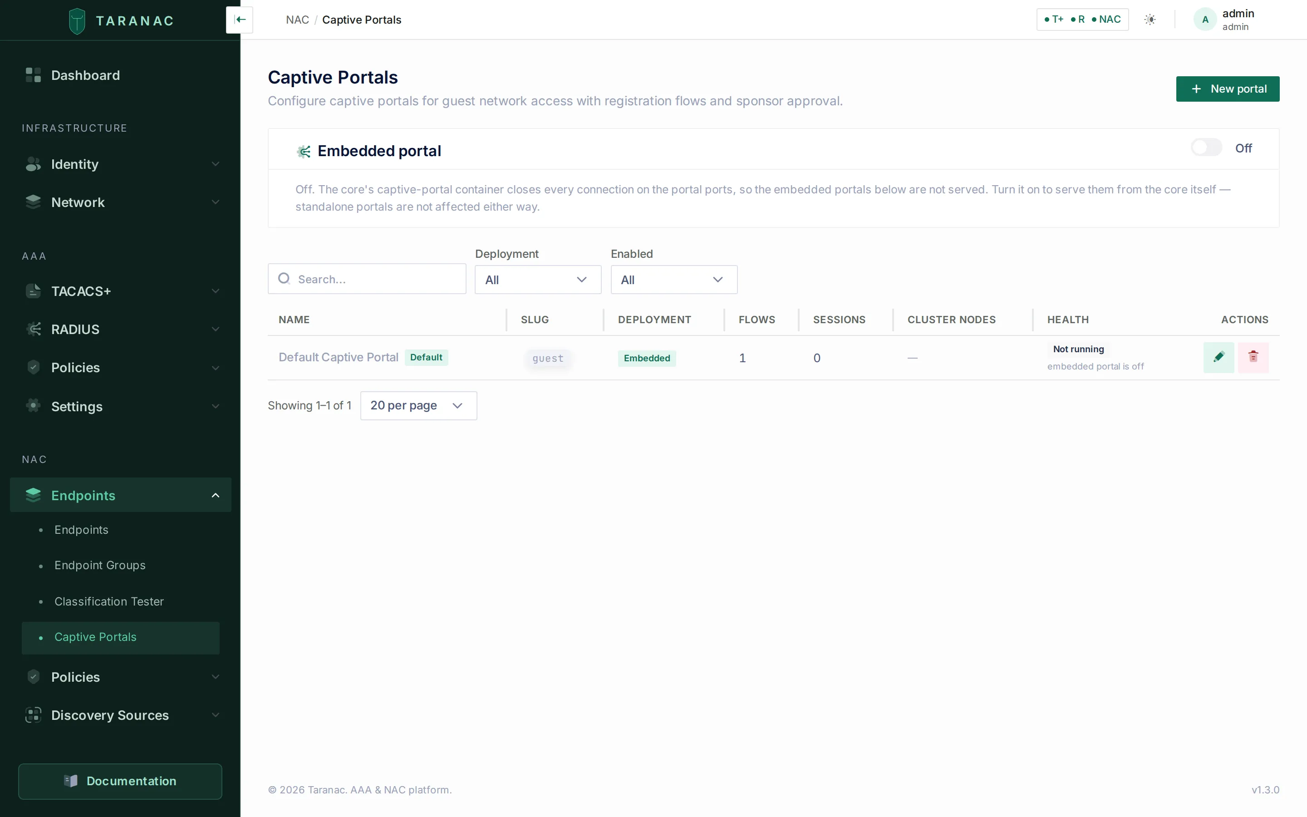Focus the Search input field
The width and height of the screenshot is (1307, 817).
click(x=367, y=279)
